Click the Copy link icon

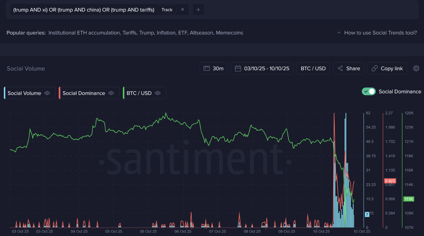[x=374, y=68]
